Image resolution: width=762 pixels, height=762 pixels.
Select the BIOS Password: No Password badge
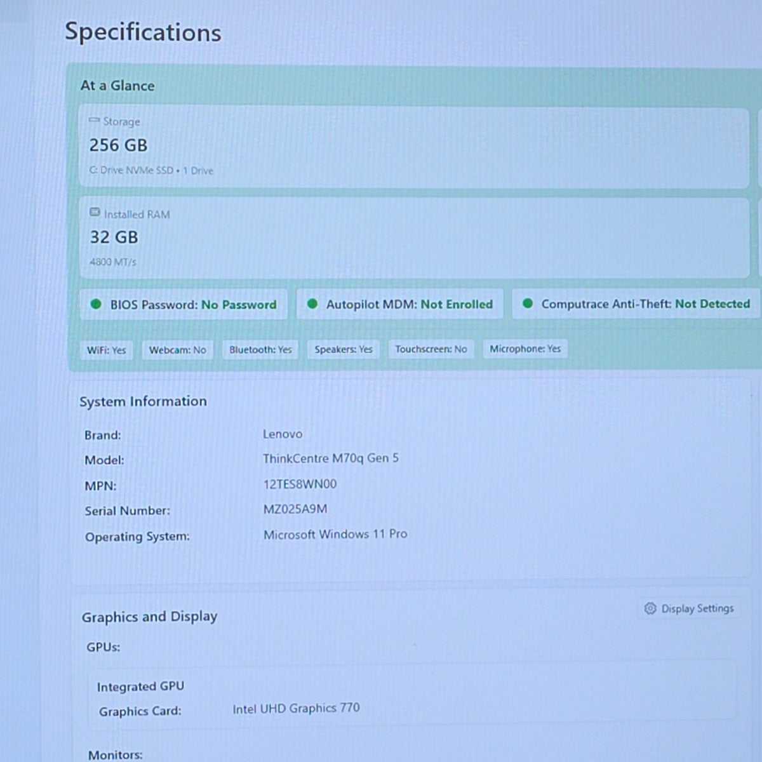click(184, 304)
